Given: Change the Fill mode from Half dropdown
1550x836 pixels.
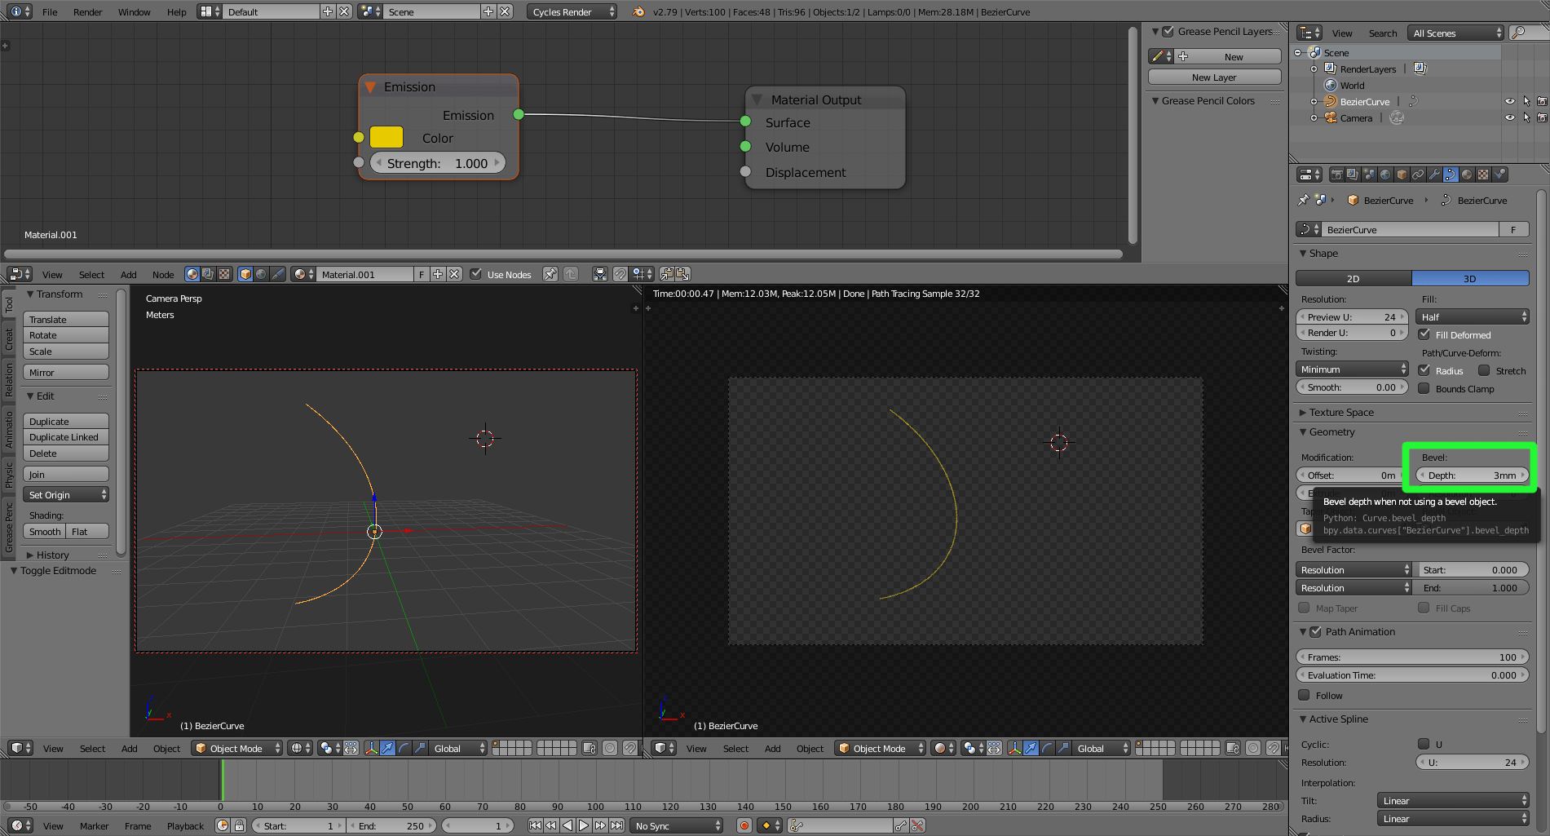Looking at the screenshot, I should [1472, 316].
